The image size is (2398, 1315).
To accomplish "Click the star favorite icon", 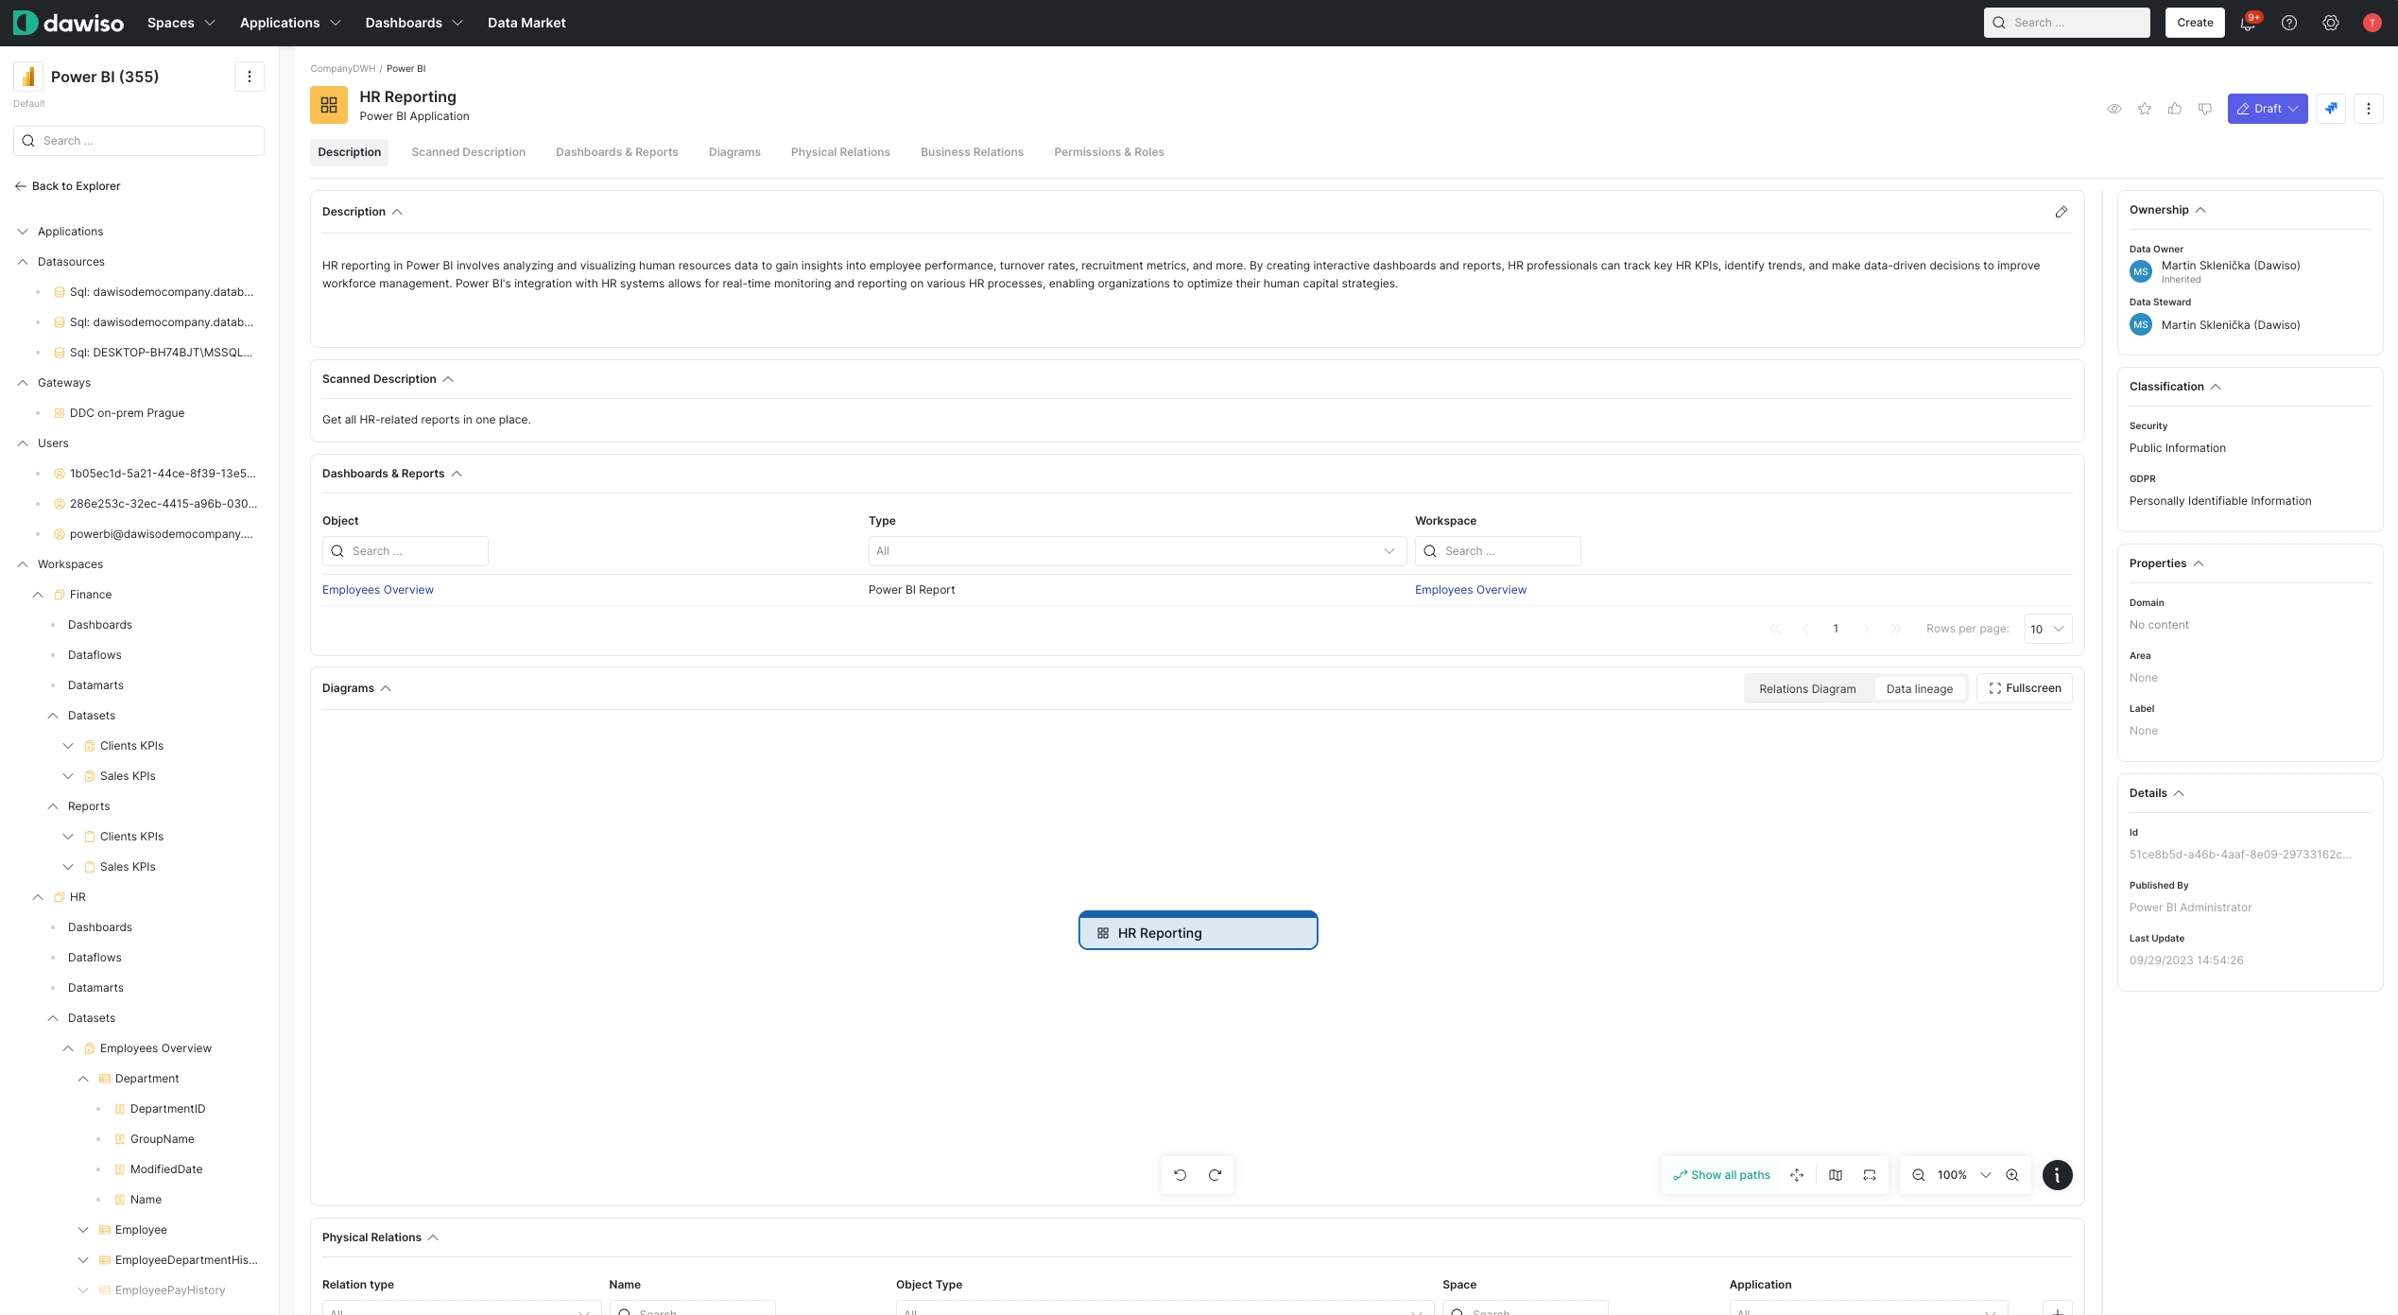I will 2145,109.
